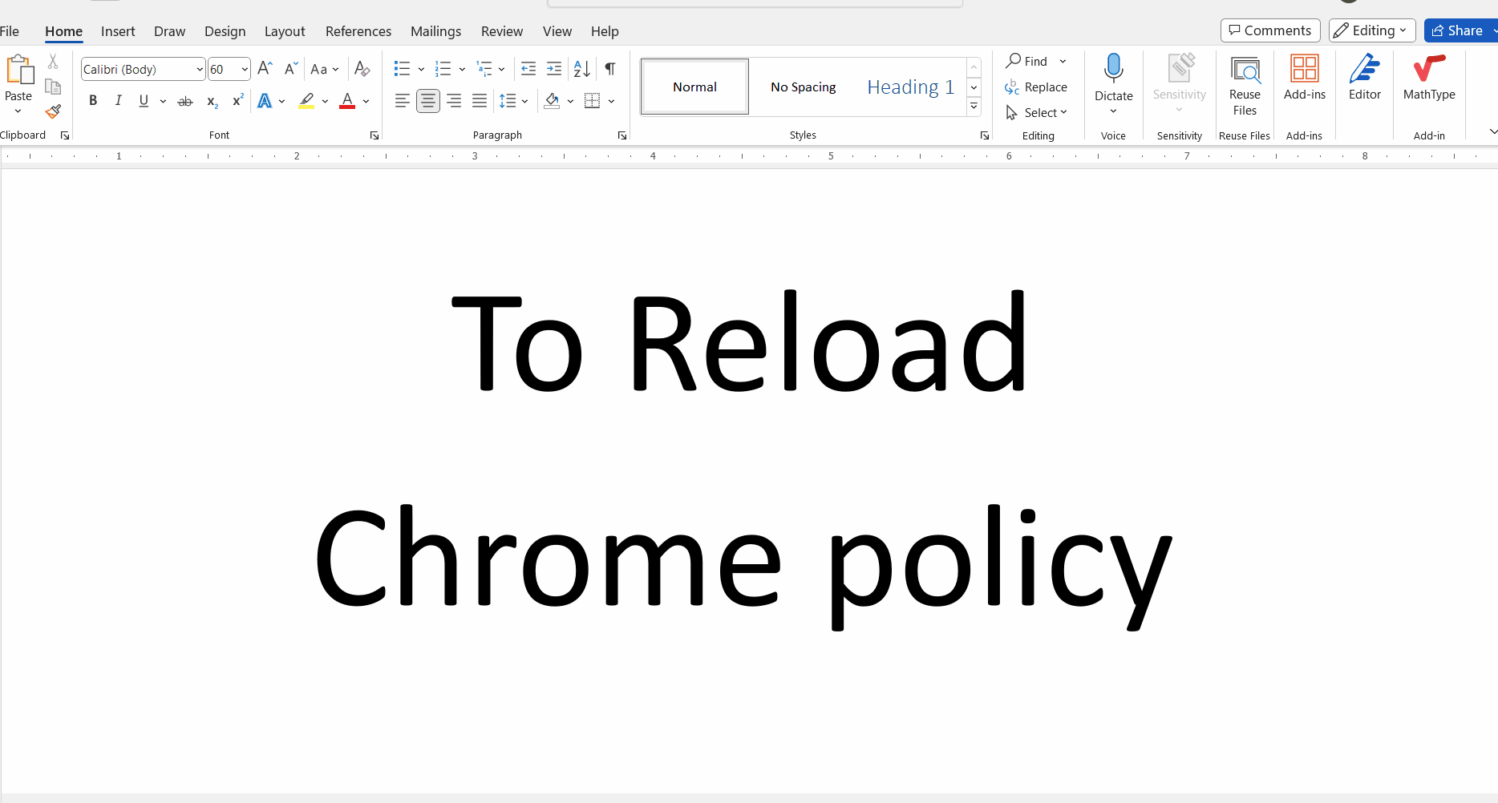Open the Insert tab
This screenshot has width=1498, height=803.
118,31
